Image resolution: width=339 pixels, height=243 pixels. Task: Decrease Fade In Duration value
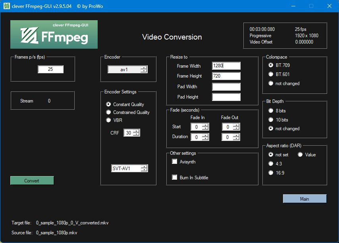click(205, 139)
